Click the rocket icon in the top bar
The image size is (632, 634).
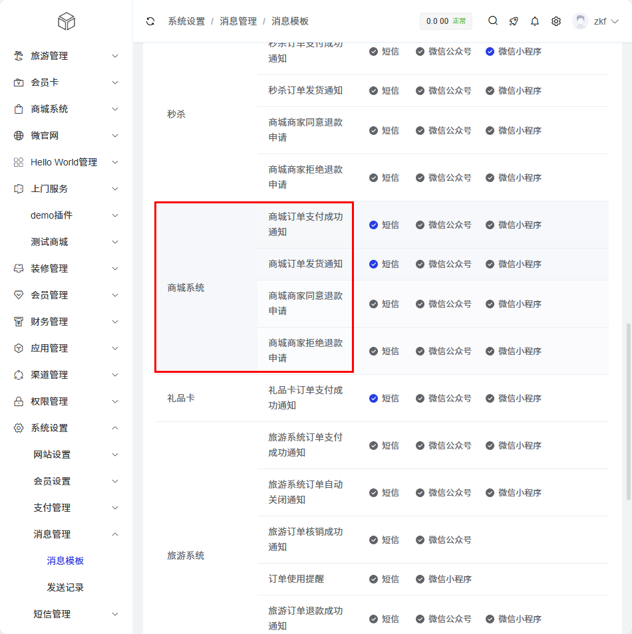tap(514, 21)
